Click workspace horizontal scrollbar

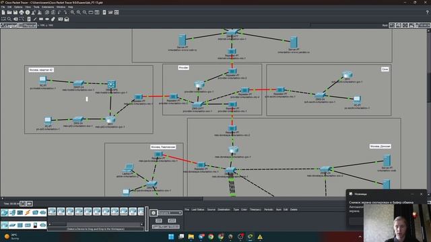pyautogui.click(x=103, y=198)
